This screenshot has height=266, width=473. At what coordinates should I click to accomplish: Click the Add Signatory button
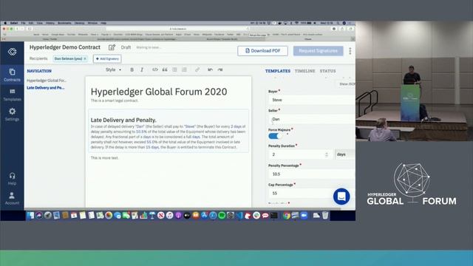[107, 58]
